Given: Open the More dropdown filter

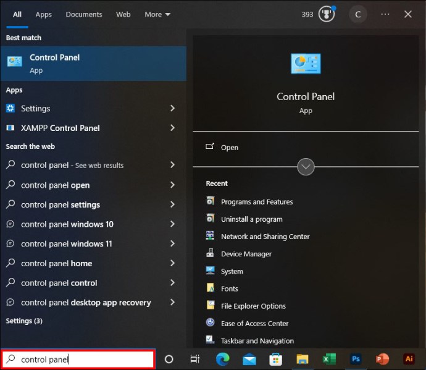Looking at the screenshot, I should coord(157,14).
